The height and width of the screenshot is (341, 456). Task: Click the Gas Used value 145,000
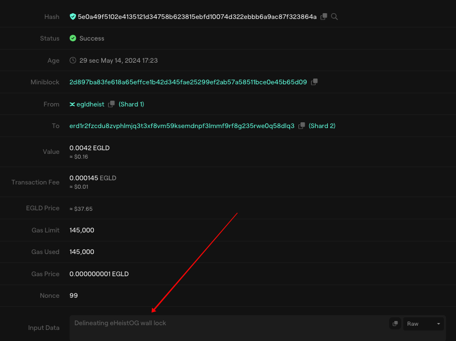pos(82,252)
